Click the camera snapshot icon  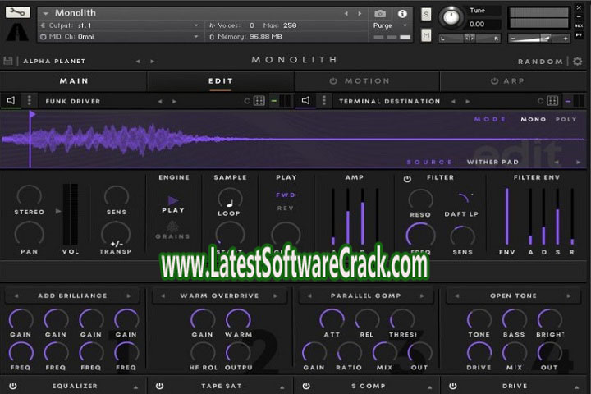pyautogui.click(x=380, y=14)
